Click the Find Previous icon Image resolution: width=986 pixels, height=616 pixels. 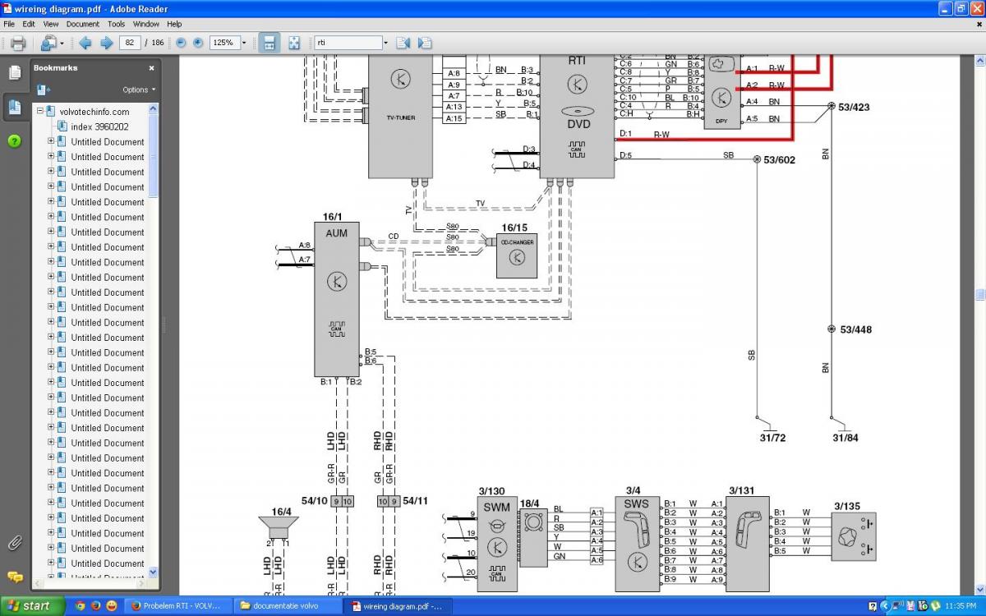(x=403, y=43)
